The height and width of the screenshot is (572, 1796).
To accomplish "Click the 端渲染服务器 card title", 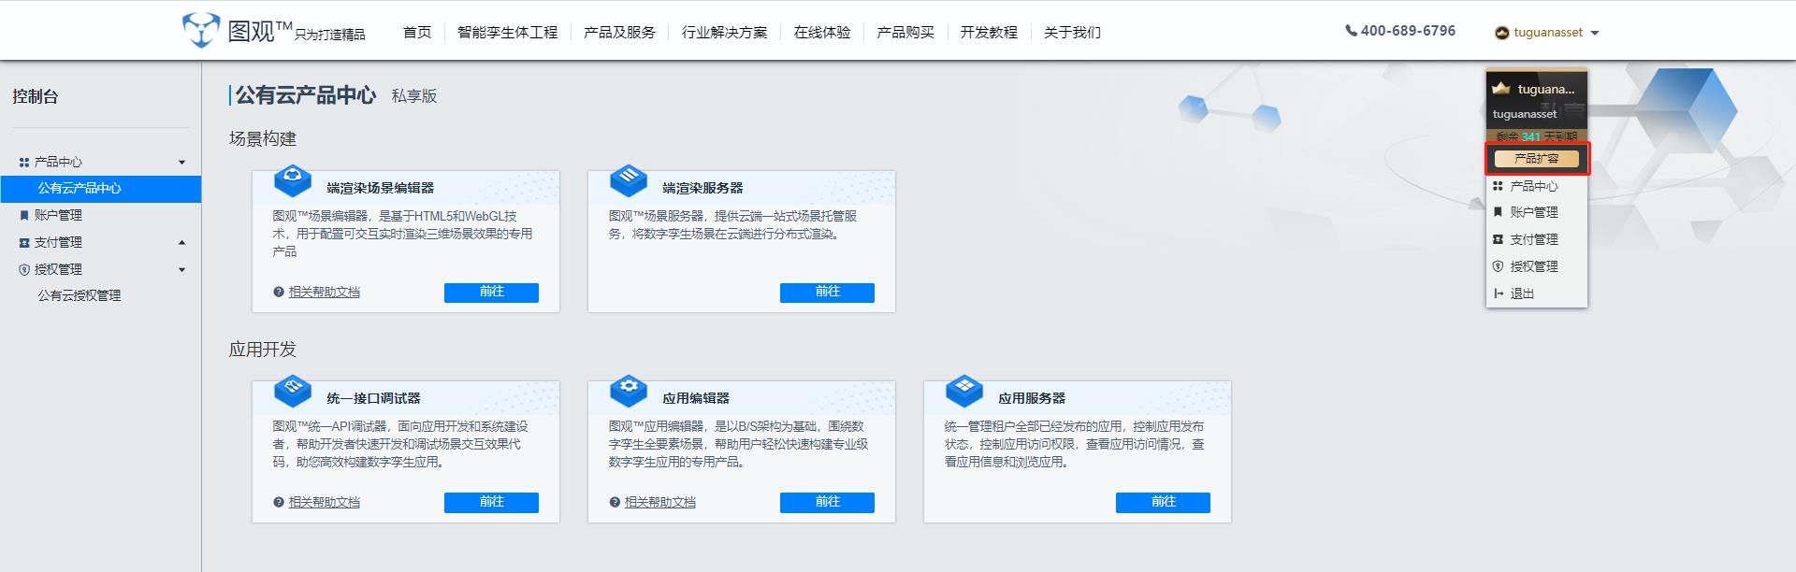I will tap(702, 188).
